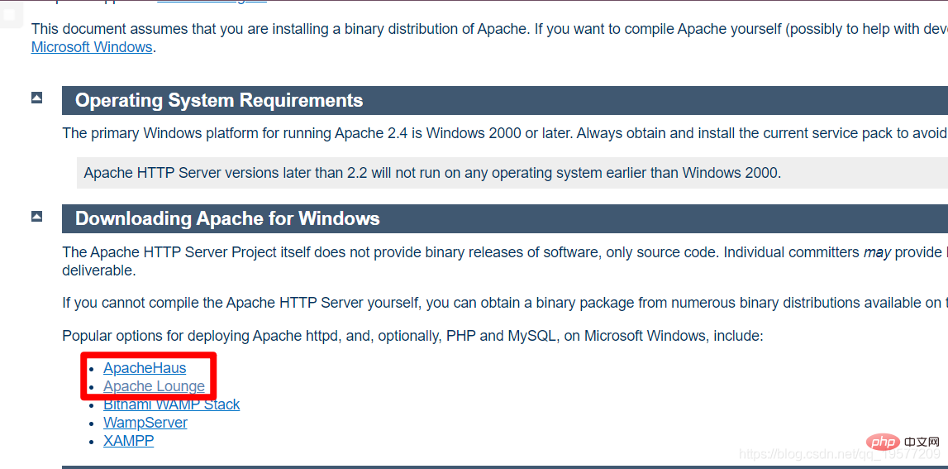Open the Bitnami WAMP Stack link
The height and width of the screenshot is (469, 948).
[x=171, y=404]
